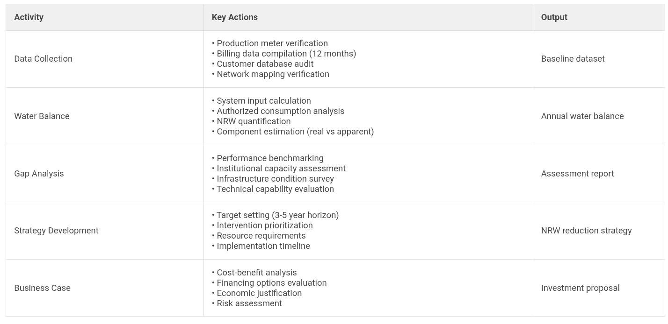Screen dimensions: 668x324
Task: Click the Risk assessment bullet text
Action: (249, 303)
